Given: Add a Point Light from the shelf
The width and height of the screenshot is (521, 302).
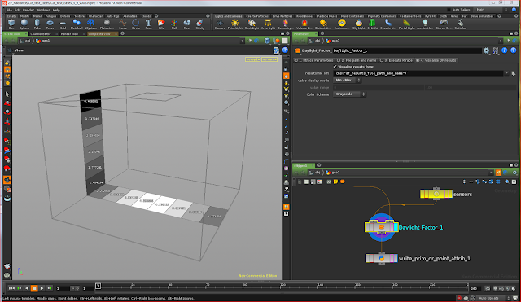Looking at the screenshot, I should click(235, 24).
